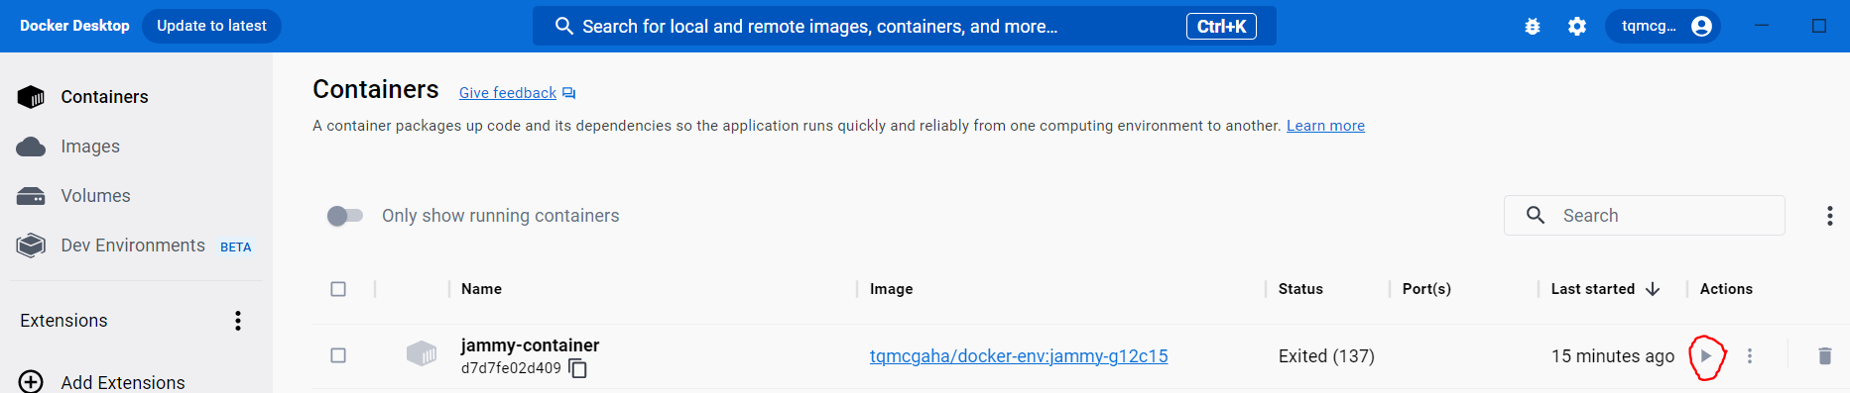The width and height of the screenshot is (1850, 393).
Task: Open image tqmcgaha/docker-env:jammy-g12c15 link
Action: click(x=1019, y=356)
